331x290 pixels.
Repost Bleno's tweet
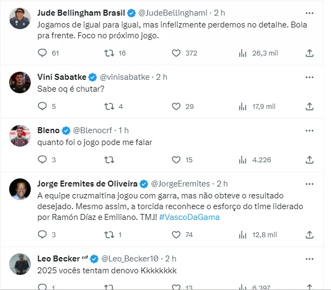[109, 160]
